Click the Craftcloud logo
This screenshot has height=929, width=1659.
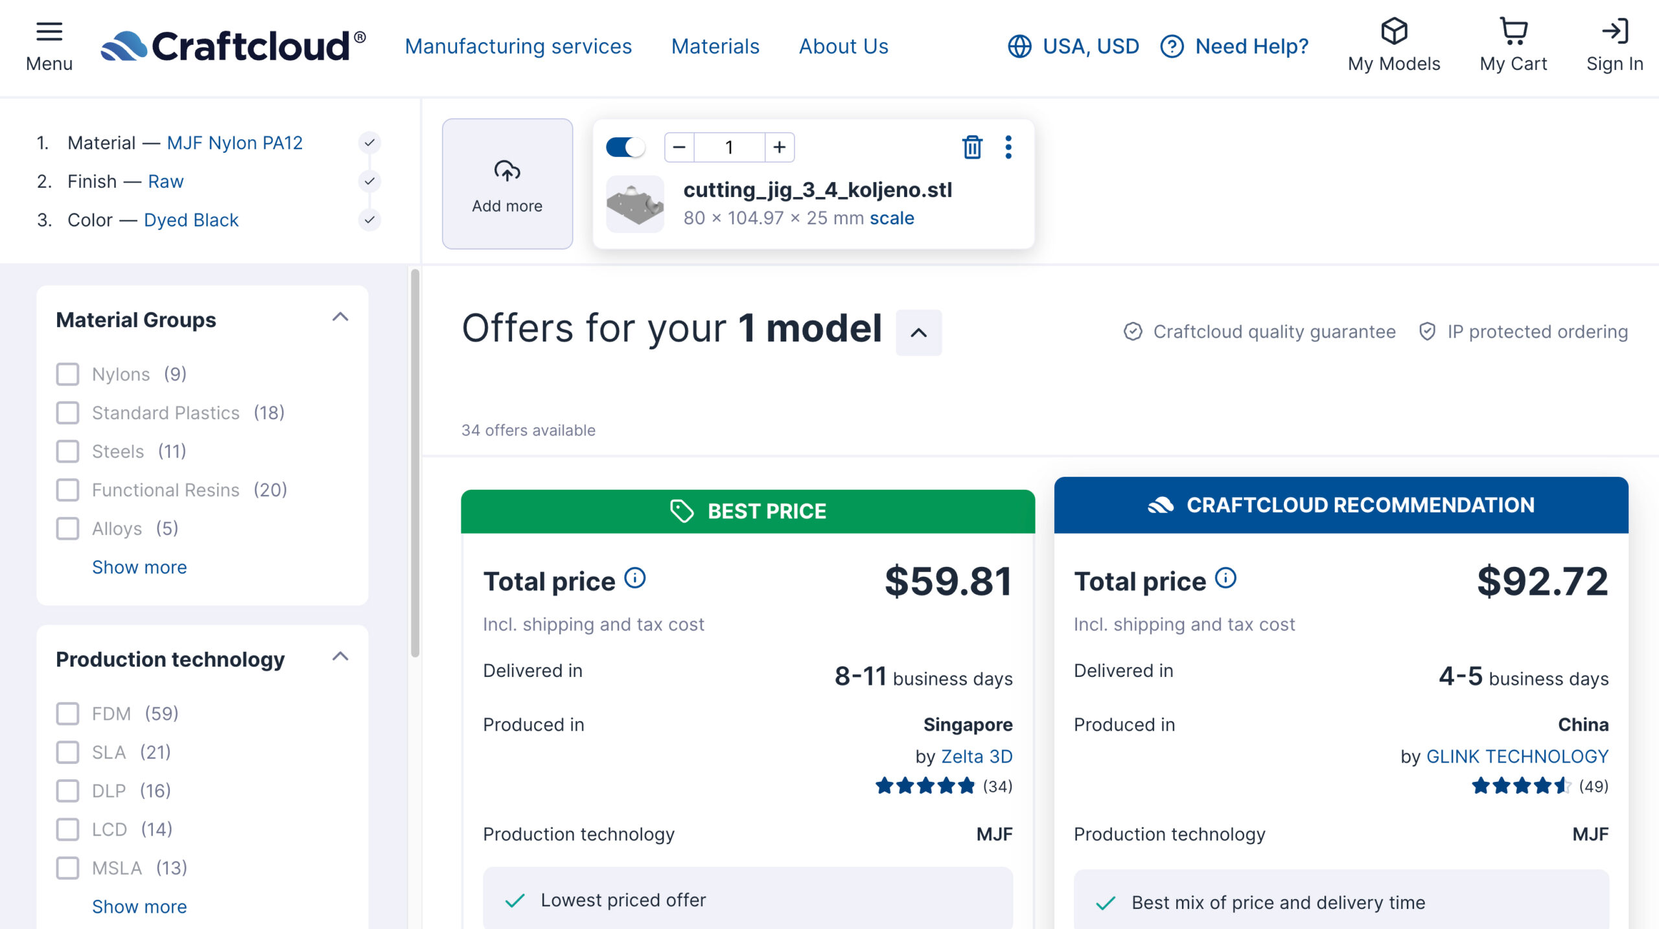234,47
